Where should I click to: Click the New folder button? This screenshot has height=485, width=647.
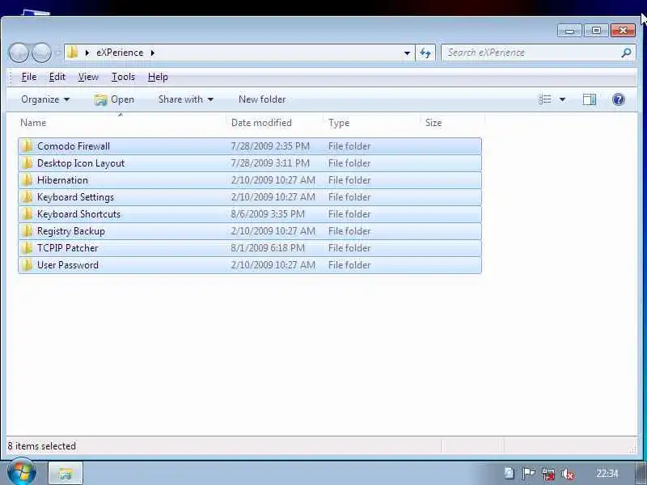[262, 99]
